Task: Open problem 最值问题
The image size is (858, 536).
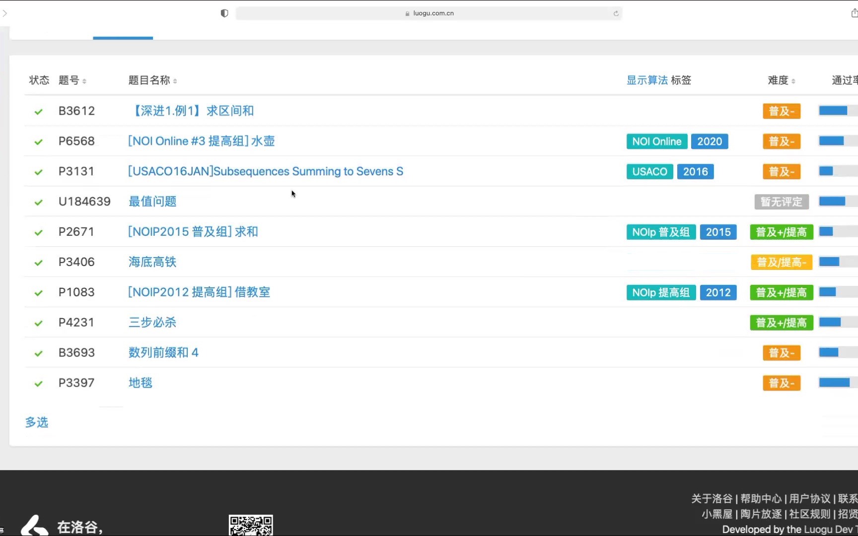Action: (152, 201)
